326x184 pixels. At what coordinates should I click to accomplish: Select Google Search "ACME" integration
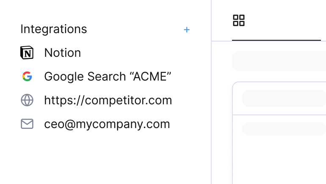pyautogui.click(x=108, y=77)
